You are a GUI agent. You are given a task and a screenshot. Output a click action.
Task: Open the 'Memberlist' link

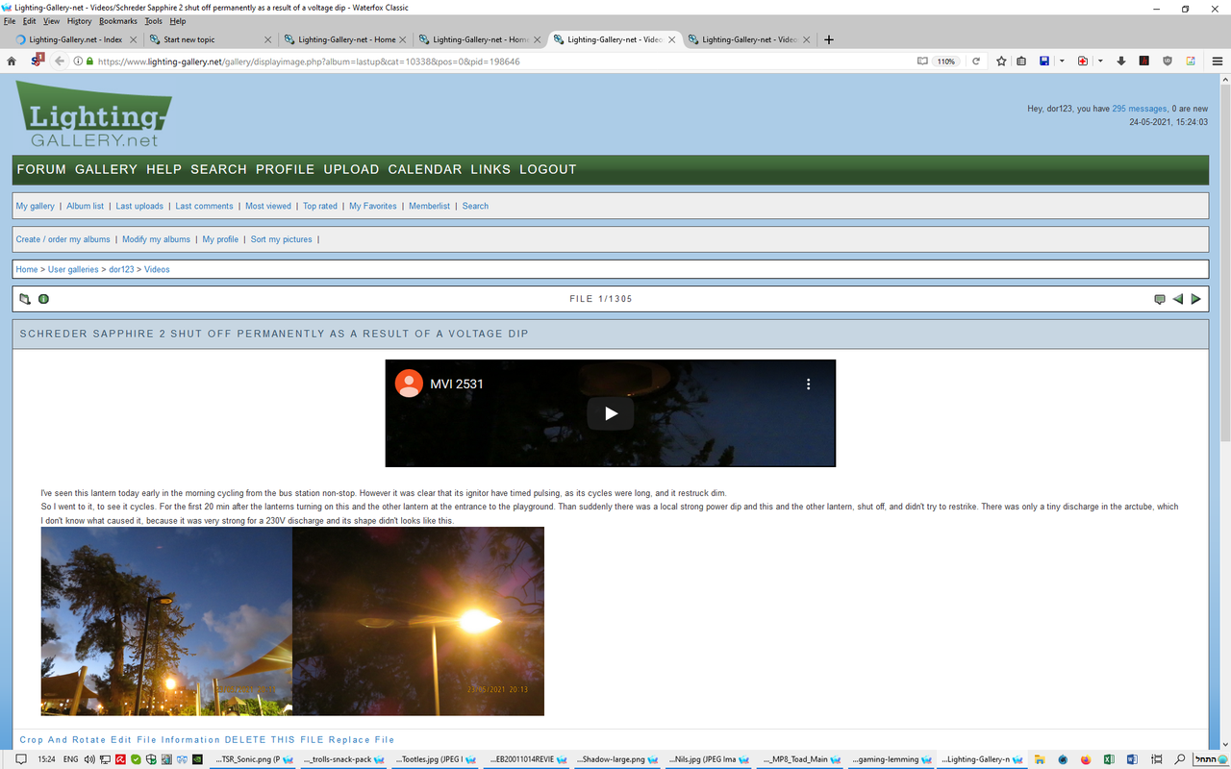(429, 206)
